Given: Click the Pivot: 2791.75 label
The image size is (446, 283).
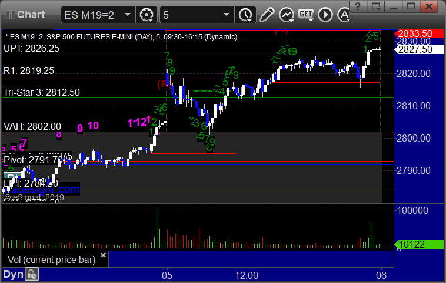Looking at the screenshot, I should (x=32, y=160).
